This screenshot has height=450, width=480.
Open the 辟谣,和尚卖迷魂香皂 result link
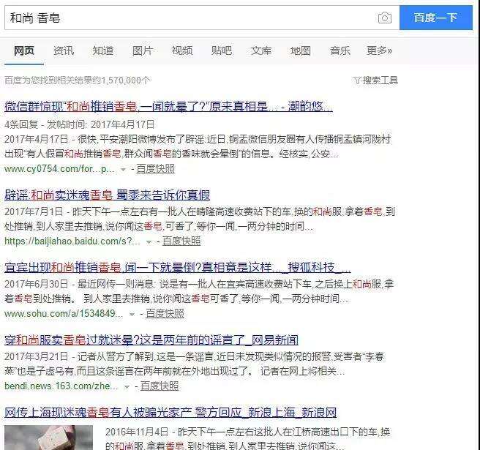point(107,195)
